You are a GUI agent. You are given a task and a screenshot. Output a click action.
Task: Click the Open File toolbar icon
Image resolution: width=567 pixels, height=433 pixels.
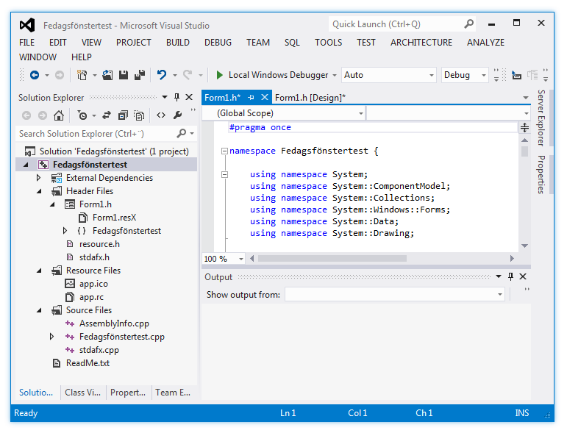(x=107, y=75)
